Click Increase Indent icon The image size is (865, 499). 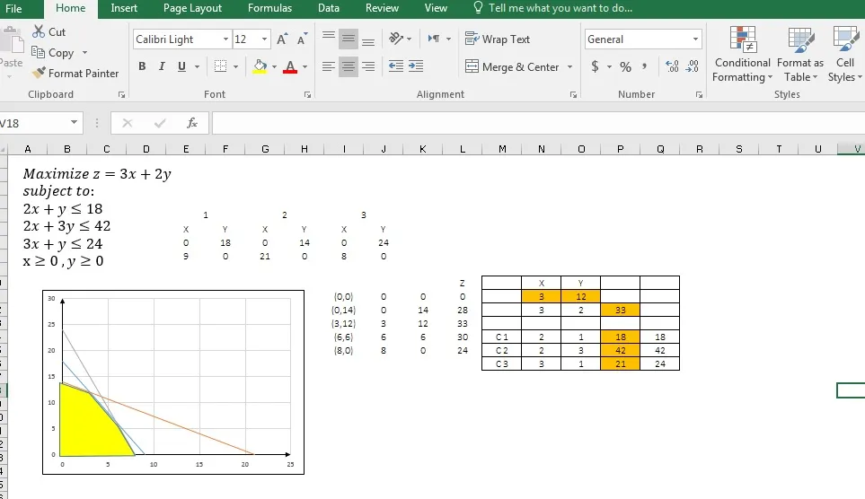click(x=416, y=66)
